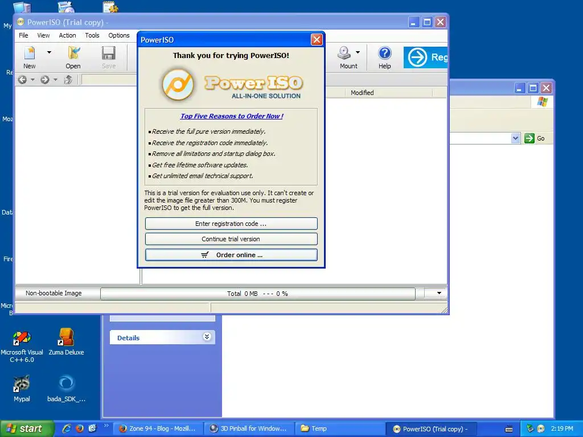
Task: Click the PowerISO title bar disc icon
Action: [21, 22]
